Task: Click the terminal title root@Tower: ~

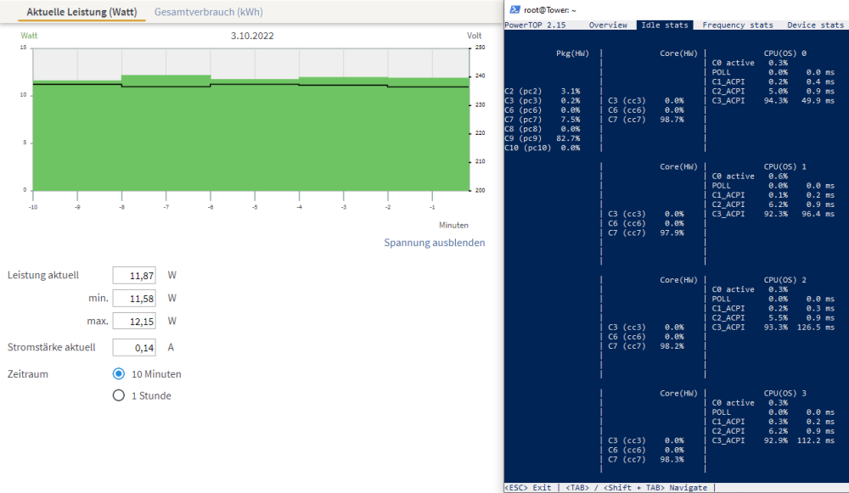Action: (550, 9)
